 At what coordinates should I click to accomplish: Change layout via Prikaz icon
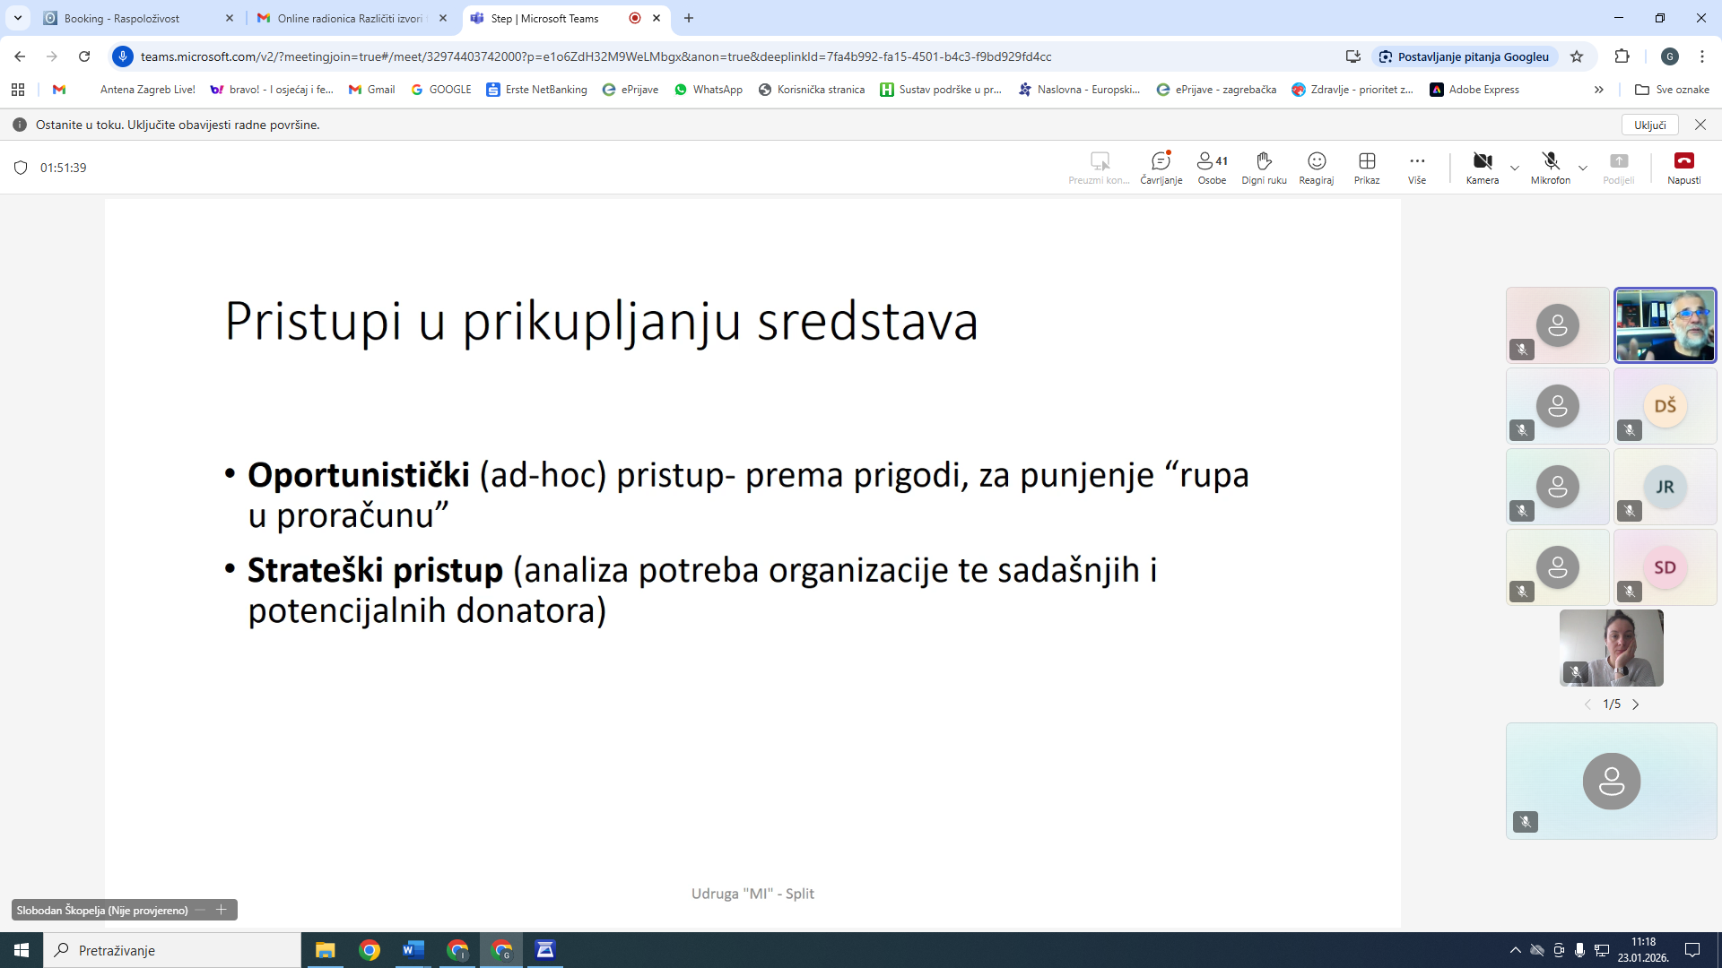pyautogui.click(x=1367, y=167)
